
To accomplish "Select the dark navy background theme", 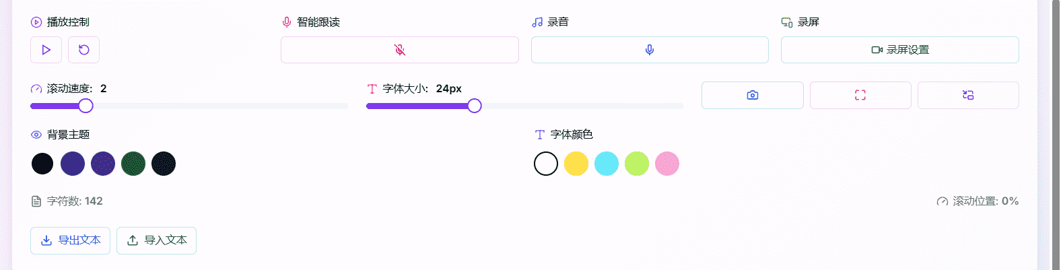I will (x=164, y=164).
